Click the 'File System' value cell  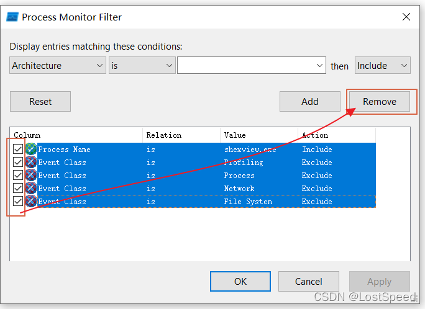tap(248, 202)
